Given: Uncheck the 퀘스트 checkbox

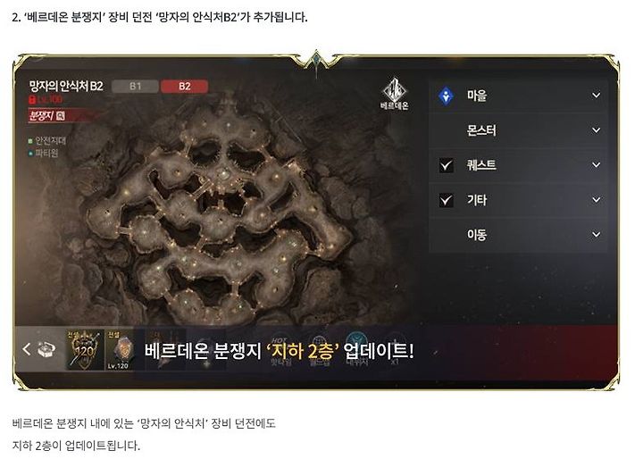Looking at the screenshot, I should click(x=447, y=165).
